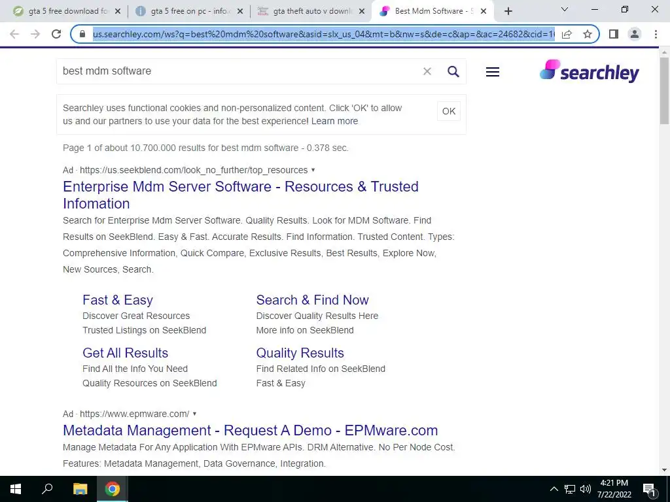Open 'Metadata Management - Request A Demo' result
This screenshot has width=670, height=502.
[x=251, y=430]
